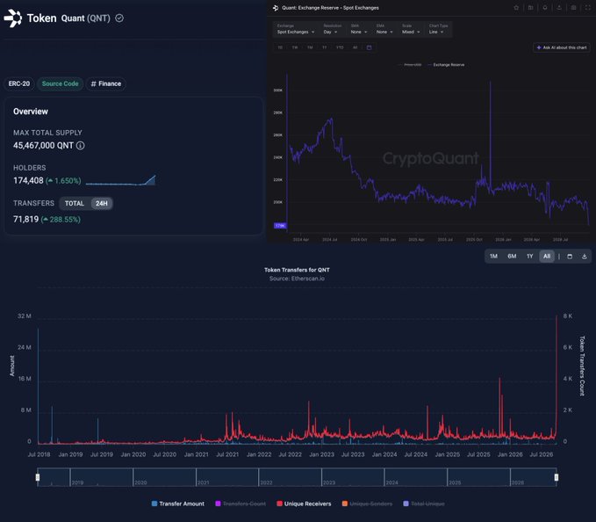
Task: Set an alert with the bell icon
Action: coord(545,8)
